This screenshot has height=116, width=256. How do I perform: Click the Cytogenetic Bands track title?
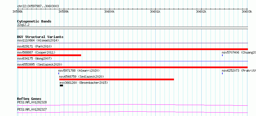(34, 21)
